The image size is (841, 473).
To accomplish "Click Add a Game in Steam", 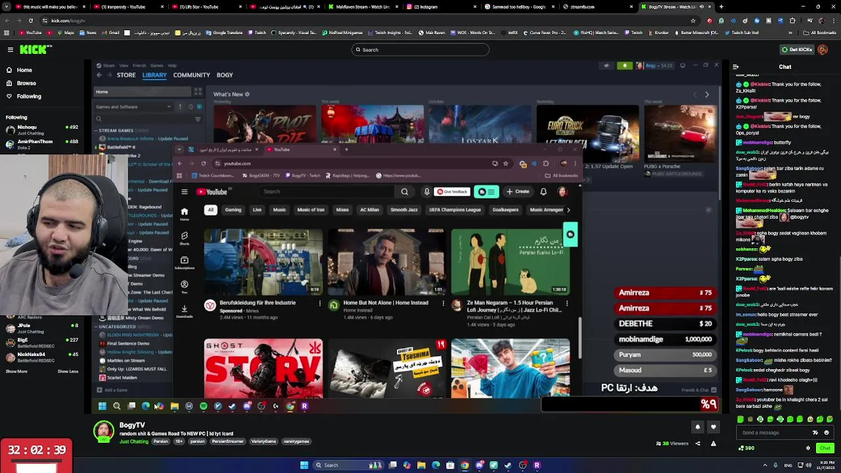I will pyautogui.click(x=112, y=390).
